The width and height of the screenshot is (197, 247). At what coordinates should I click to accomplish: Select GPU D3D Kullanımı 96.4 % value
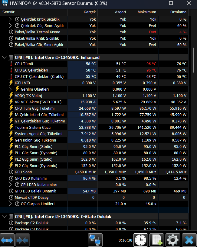coord(89,178)
